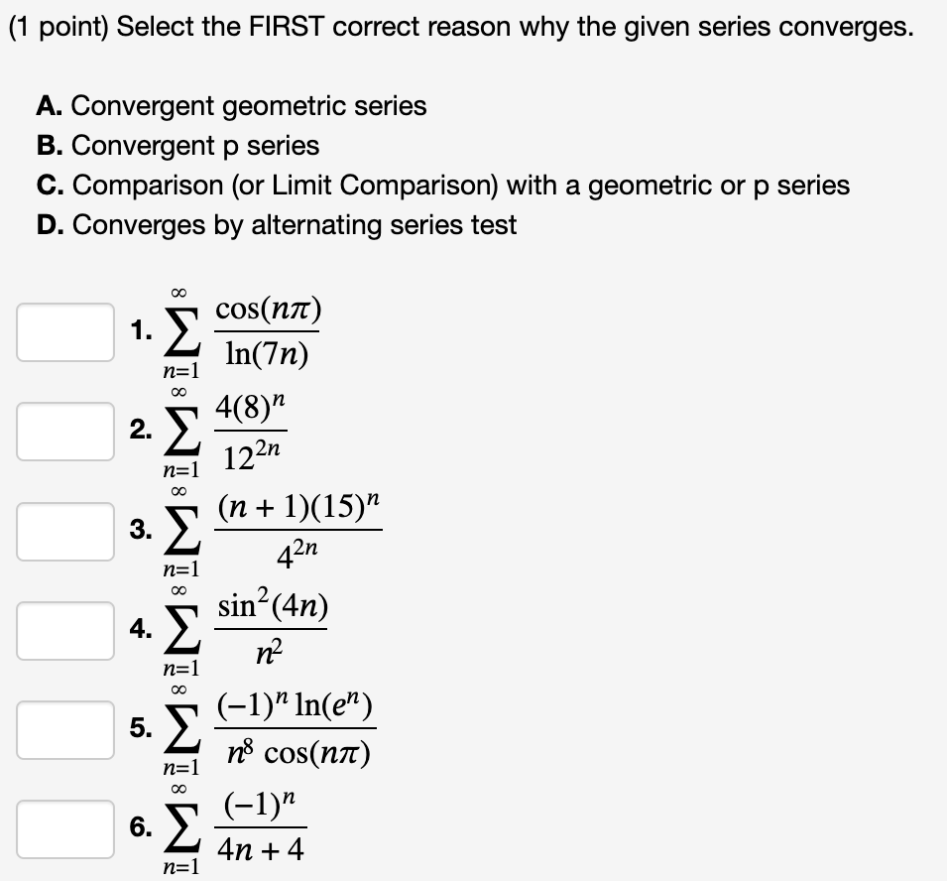The height and width of the screenshot is (881, 947).
Task: Select option A Convergent geometric series
Action: tap(231, 106)
